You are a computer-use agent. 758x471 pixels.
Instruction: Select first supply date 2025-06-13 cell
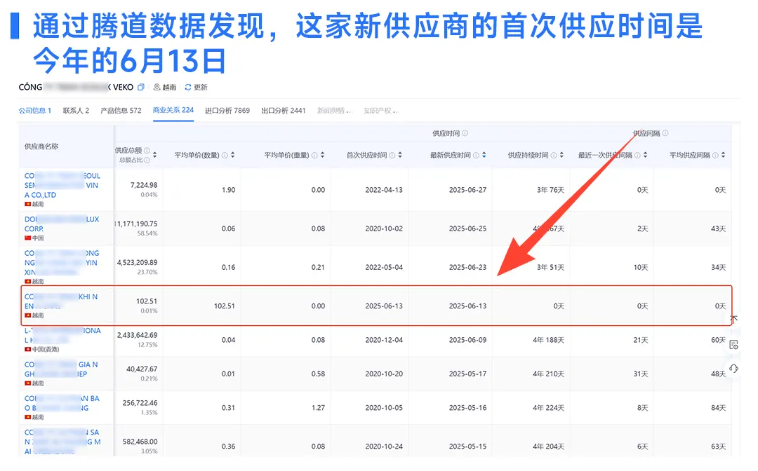[x=384, y=306]
